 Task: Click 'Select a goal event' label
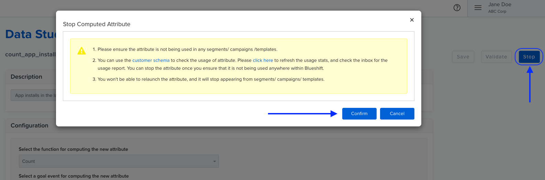pos(74,176)
